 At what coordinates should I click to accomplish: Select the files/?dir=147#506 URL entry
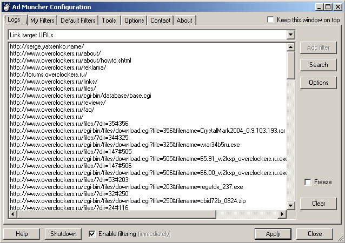71,166
